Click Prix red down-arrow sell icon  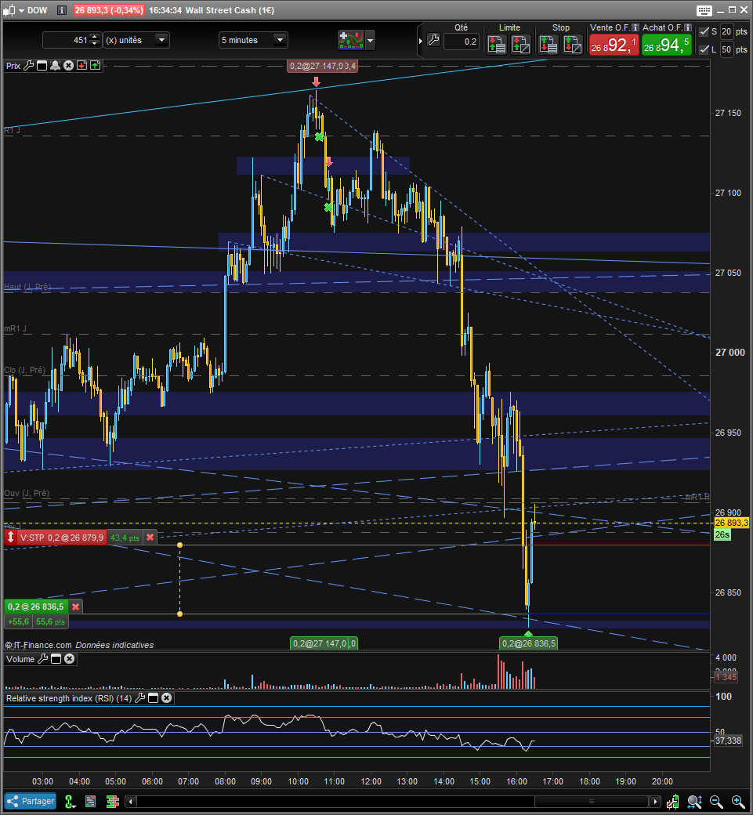[x=82, y=66]
